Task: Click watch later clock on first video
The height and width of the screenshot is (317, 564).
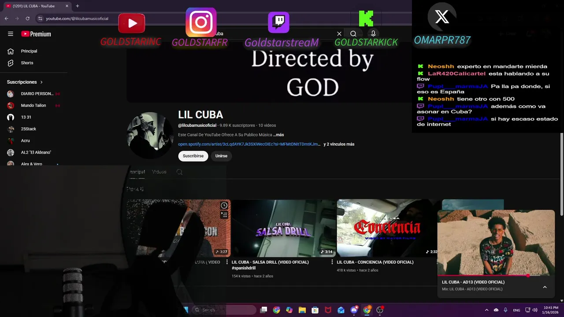Action: pyautogui.click(x=224, y=206)
